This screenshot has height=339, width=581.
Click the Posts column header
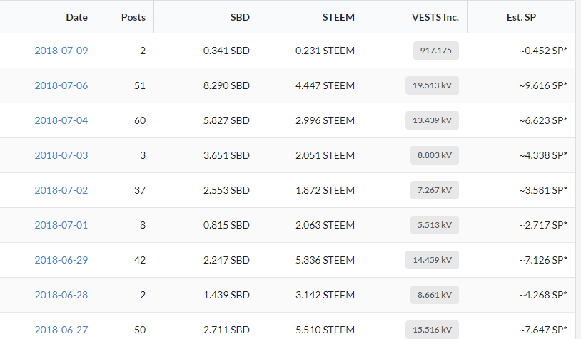coord(133,17)
